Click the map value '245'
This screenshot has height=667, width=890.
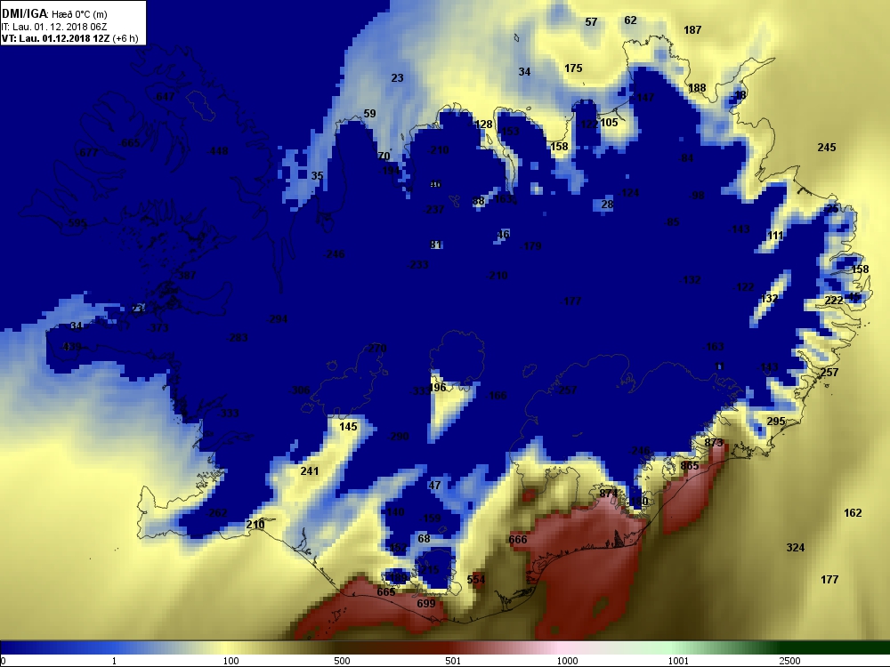(x=827, y=148)
